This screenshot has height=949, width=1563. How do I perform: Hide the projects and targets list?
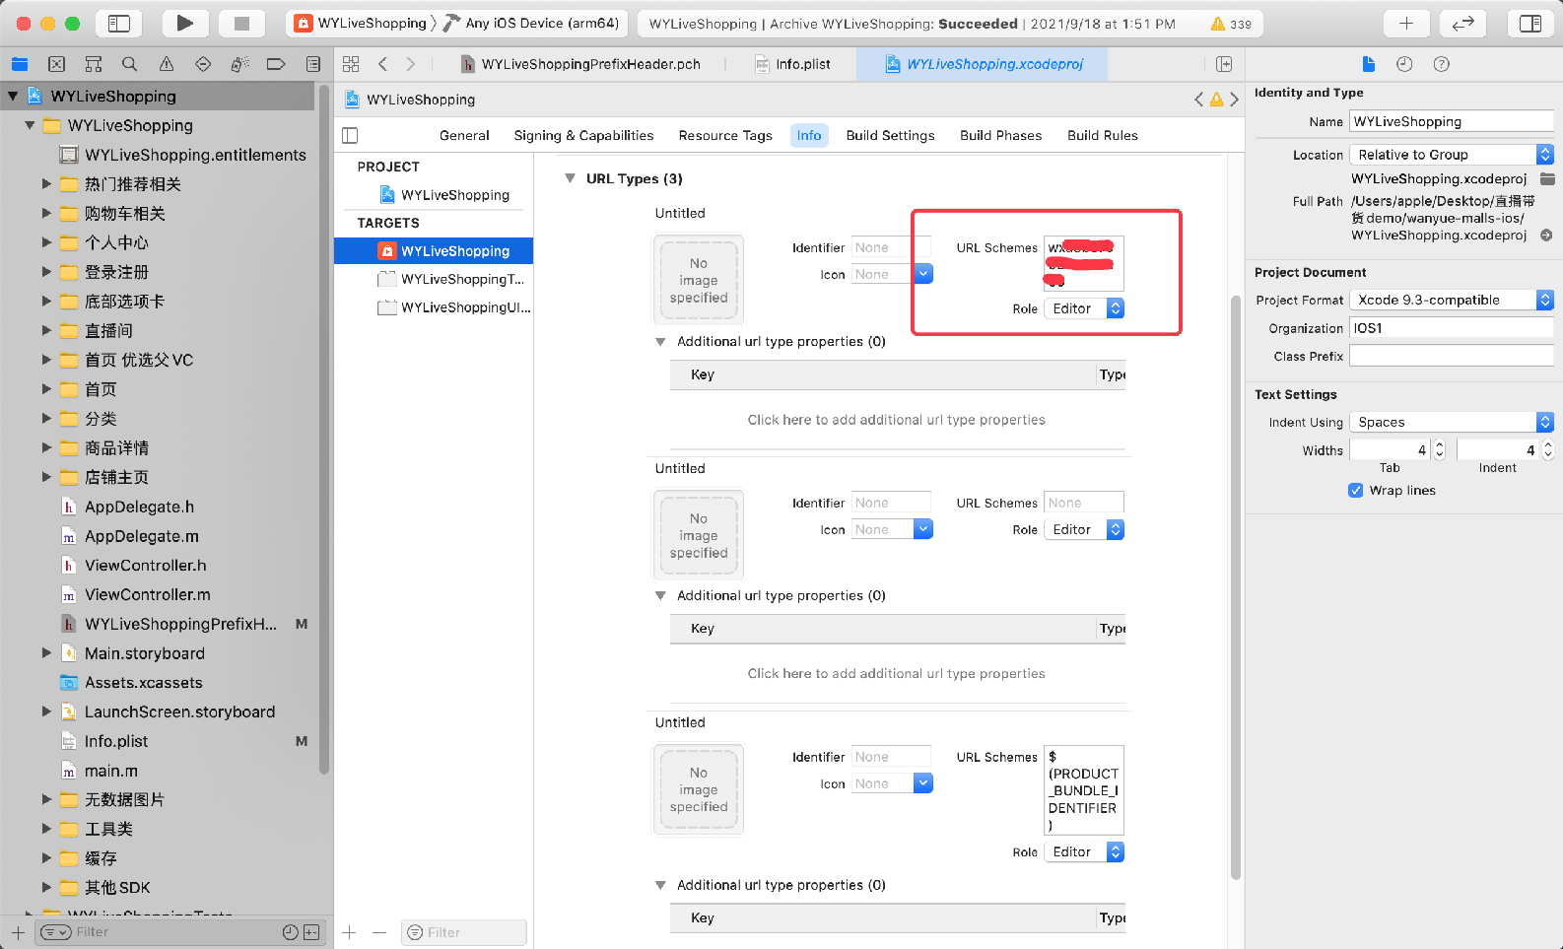click(x=350, y=135)
